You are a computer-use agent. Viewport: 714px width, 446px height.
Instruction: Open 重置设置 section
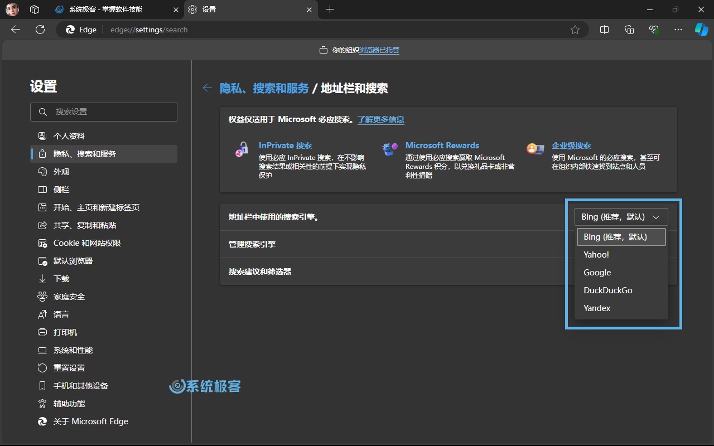(104, 368)
